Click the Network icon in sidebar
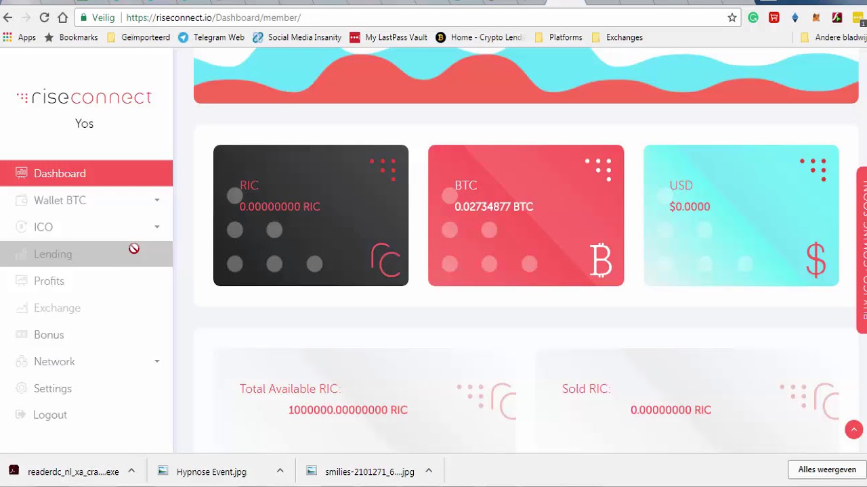The image size is (867, 487). pos(21,361)
